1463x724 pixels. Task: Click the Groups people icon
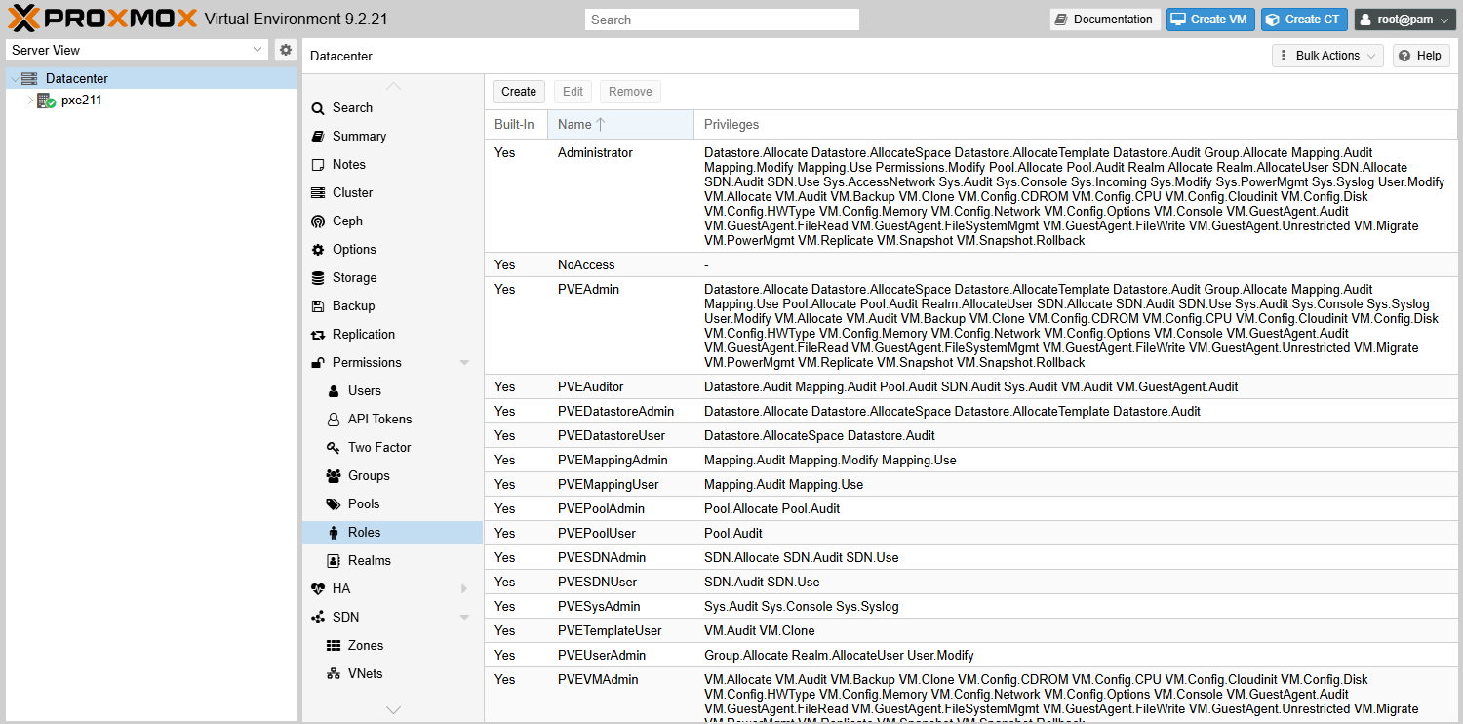334,475
